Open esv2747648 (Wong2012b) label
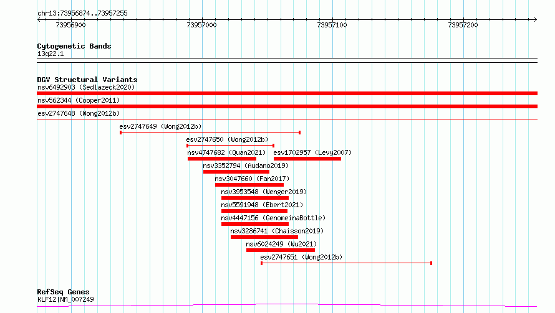The width and height of the screenshot is (555, 313). (x=79, y=113)
